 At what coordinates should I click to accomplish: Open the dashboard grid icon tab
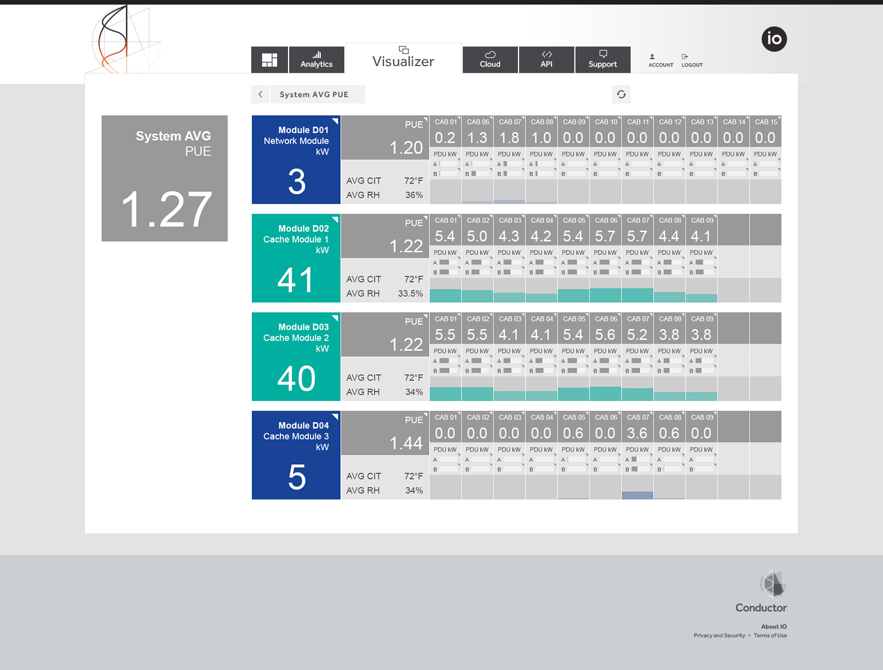pos(269,60)
